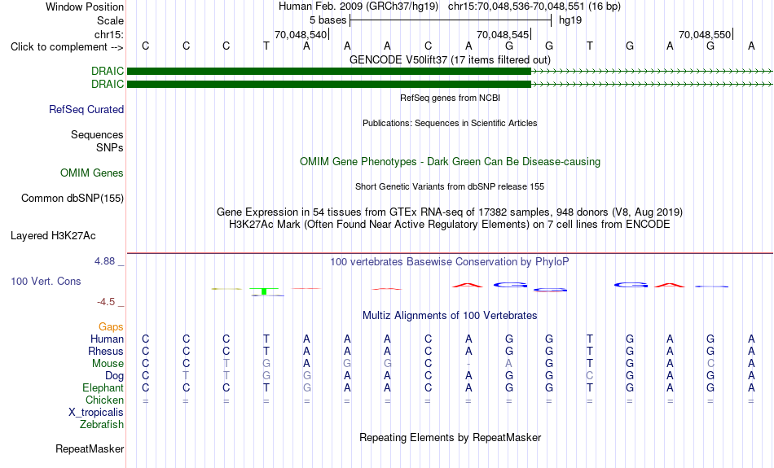Select the Human species row label
Viewport: 774px width, 468px height.
(x=107, y=339)
